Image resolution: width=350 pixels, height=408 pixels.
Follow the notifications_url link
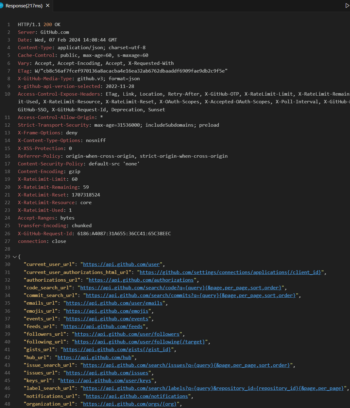137,396
